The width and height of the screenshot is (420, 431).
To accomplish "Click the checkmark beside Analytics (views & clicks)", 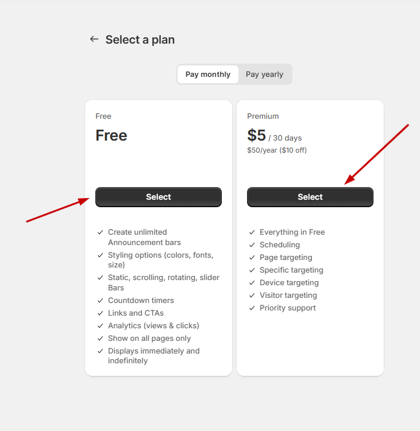I will click(101, 326).
